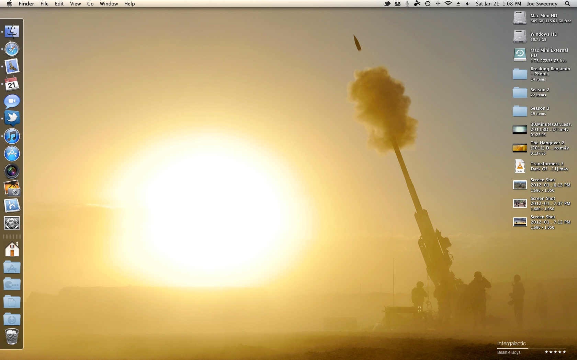The image size is (577, 360).
Task: Open the Trash in the dock
Action: click(x=12, y=337)
